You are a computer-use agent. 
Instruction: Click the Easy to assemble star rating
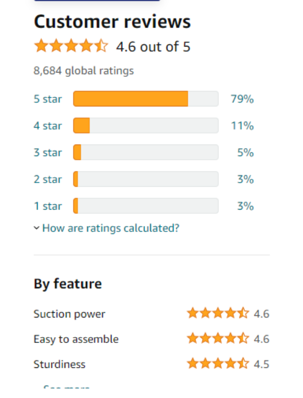pyautogui.click(x=218, y=338)
